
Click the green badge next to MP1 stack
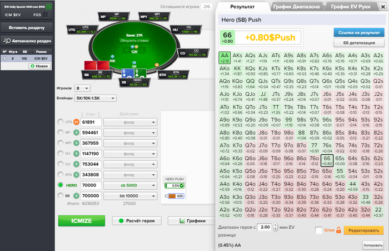tap(76, 143)
